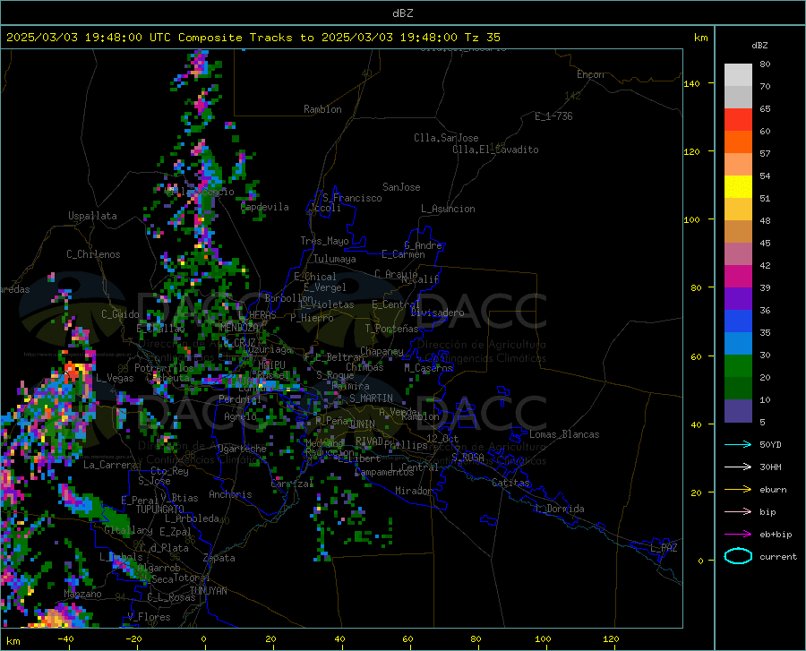Pick the dark purple 5 dBZ legend color

pyautogui.click(x=738, y=411)
